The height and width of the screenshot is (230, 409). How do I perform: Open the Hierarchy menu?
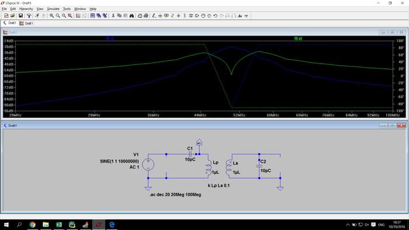pos(26,9)
